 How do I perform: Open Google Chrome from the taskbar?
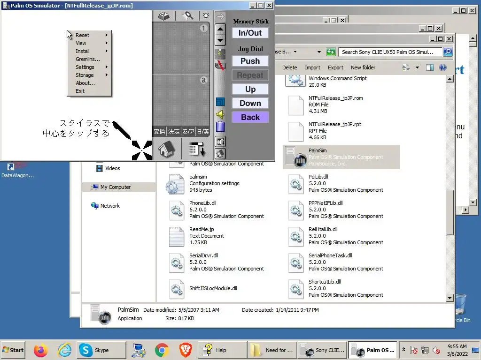[x=162, y=350]
